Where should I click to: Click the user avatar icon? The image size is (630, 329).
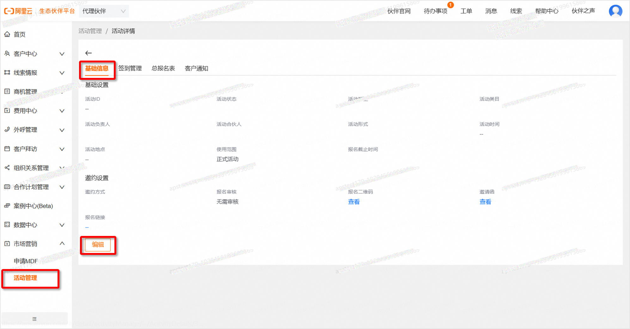coord(615,11)
